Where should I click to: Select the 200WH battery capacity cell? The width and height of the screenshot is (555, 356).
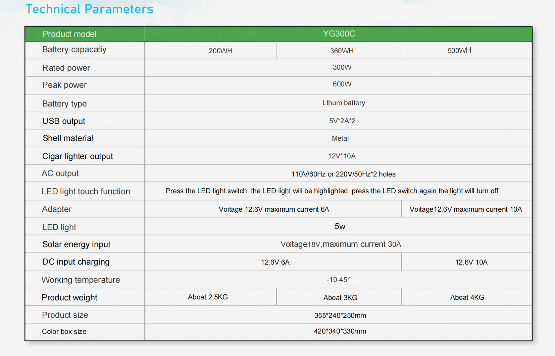(x=220, y=51)
